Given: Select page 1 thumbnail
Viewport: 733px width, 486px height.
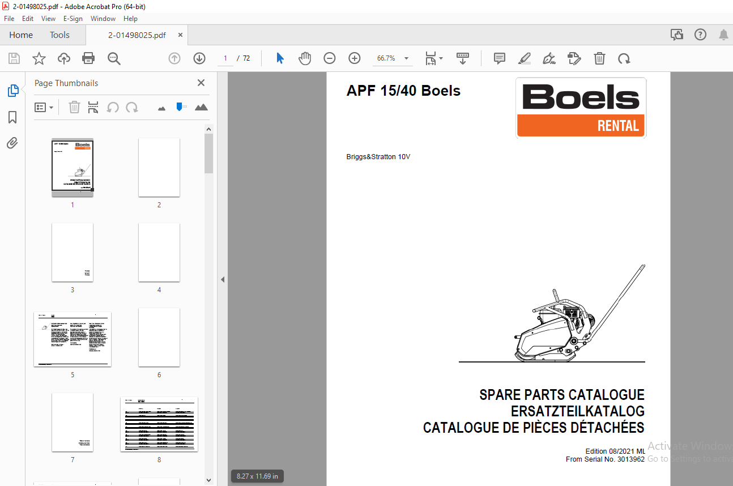Looking at the screenshot, I should (73, 168).
